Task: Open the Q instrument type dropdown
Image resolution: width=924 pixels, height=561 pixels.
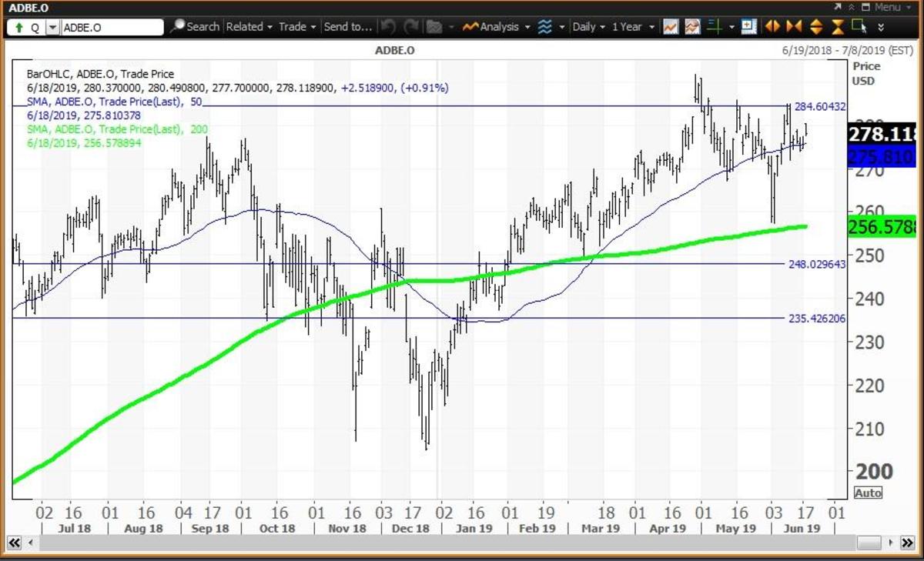Action: [x=52, y=27]
